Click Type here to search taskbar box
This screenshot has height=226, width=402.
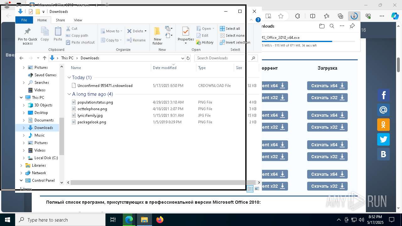coord(60,220)
